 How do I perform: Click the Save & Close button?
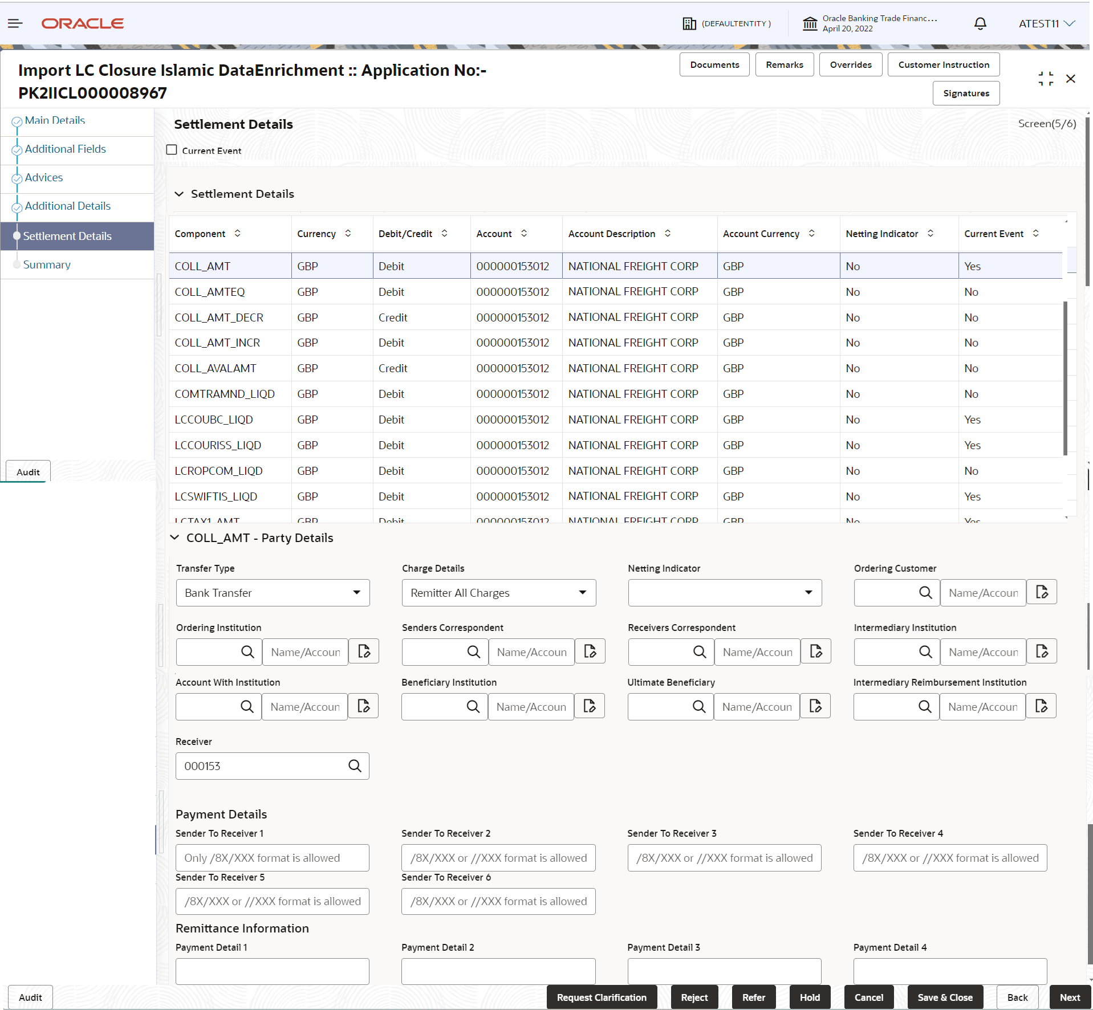coord(944,997)
